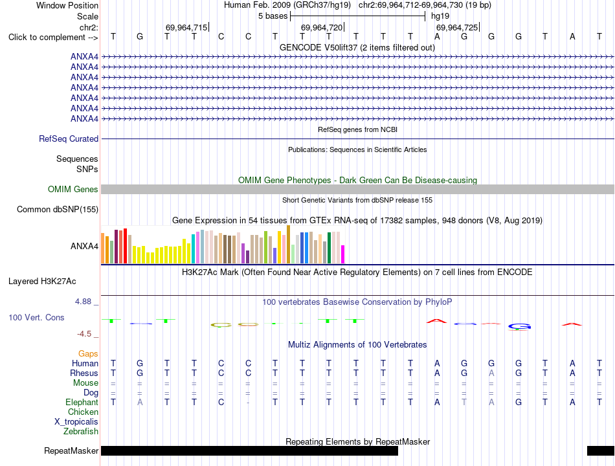This screenshot has height=466, width=615.
Task: Click the dark green bar in GTEx chart
Action: click(x=330, y=248)
